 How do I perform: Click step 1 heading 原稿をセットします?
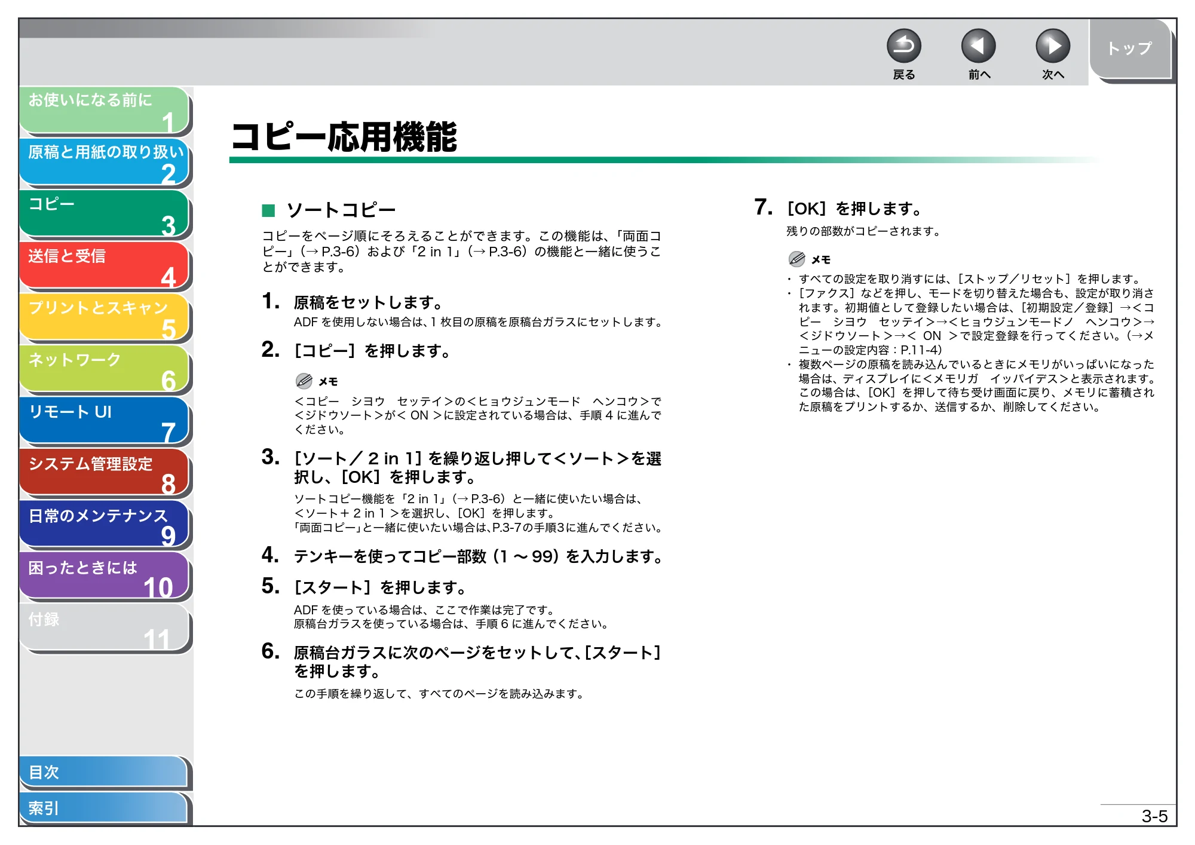coord(368,302)
